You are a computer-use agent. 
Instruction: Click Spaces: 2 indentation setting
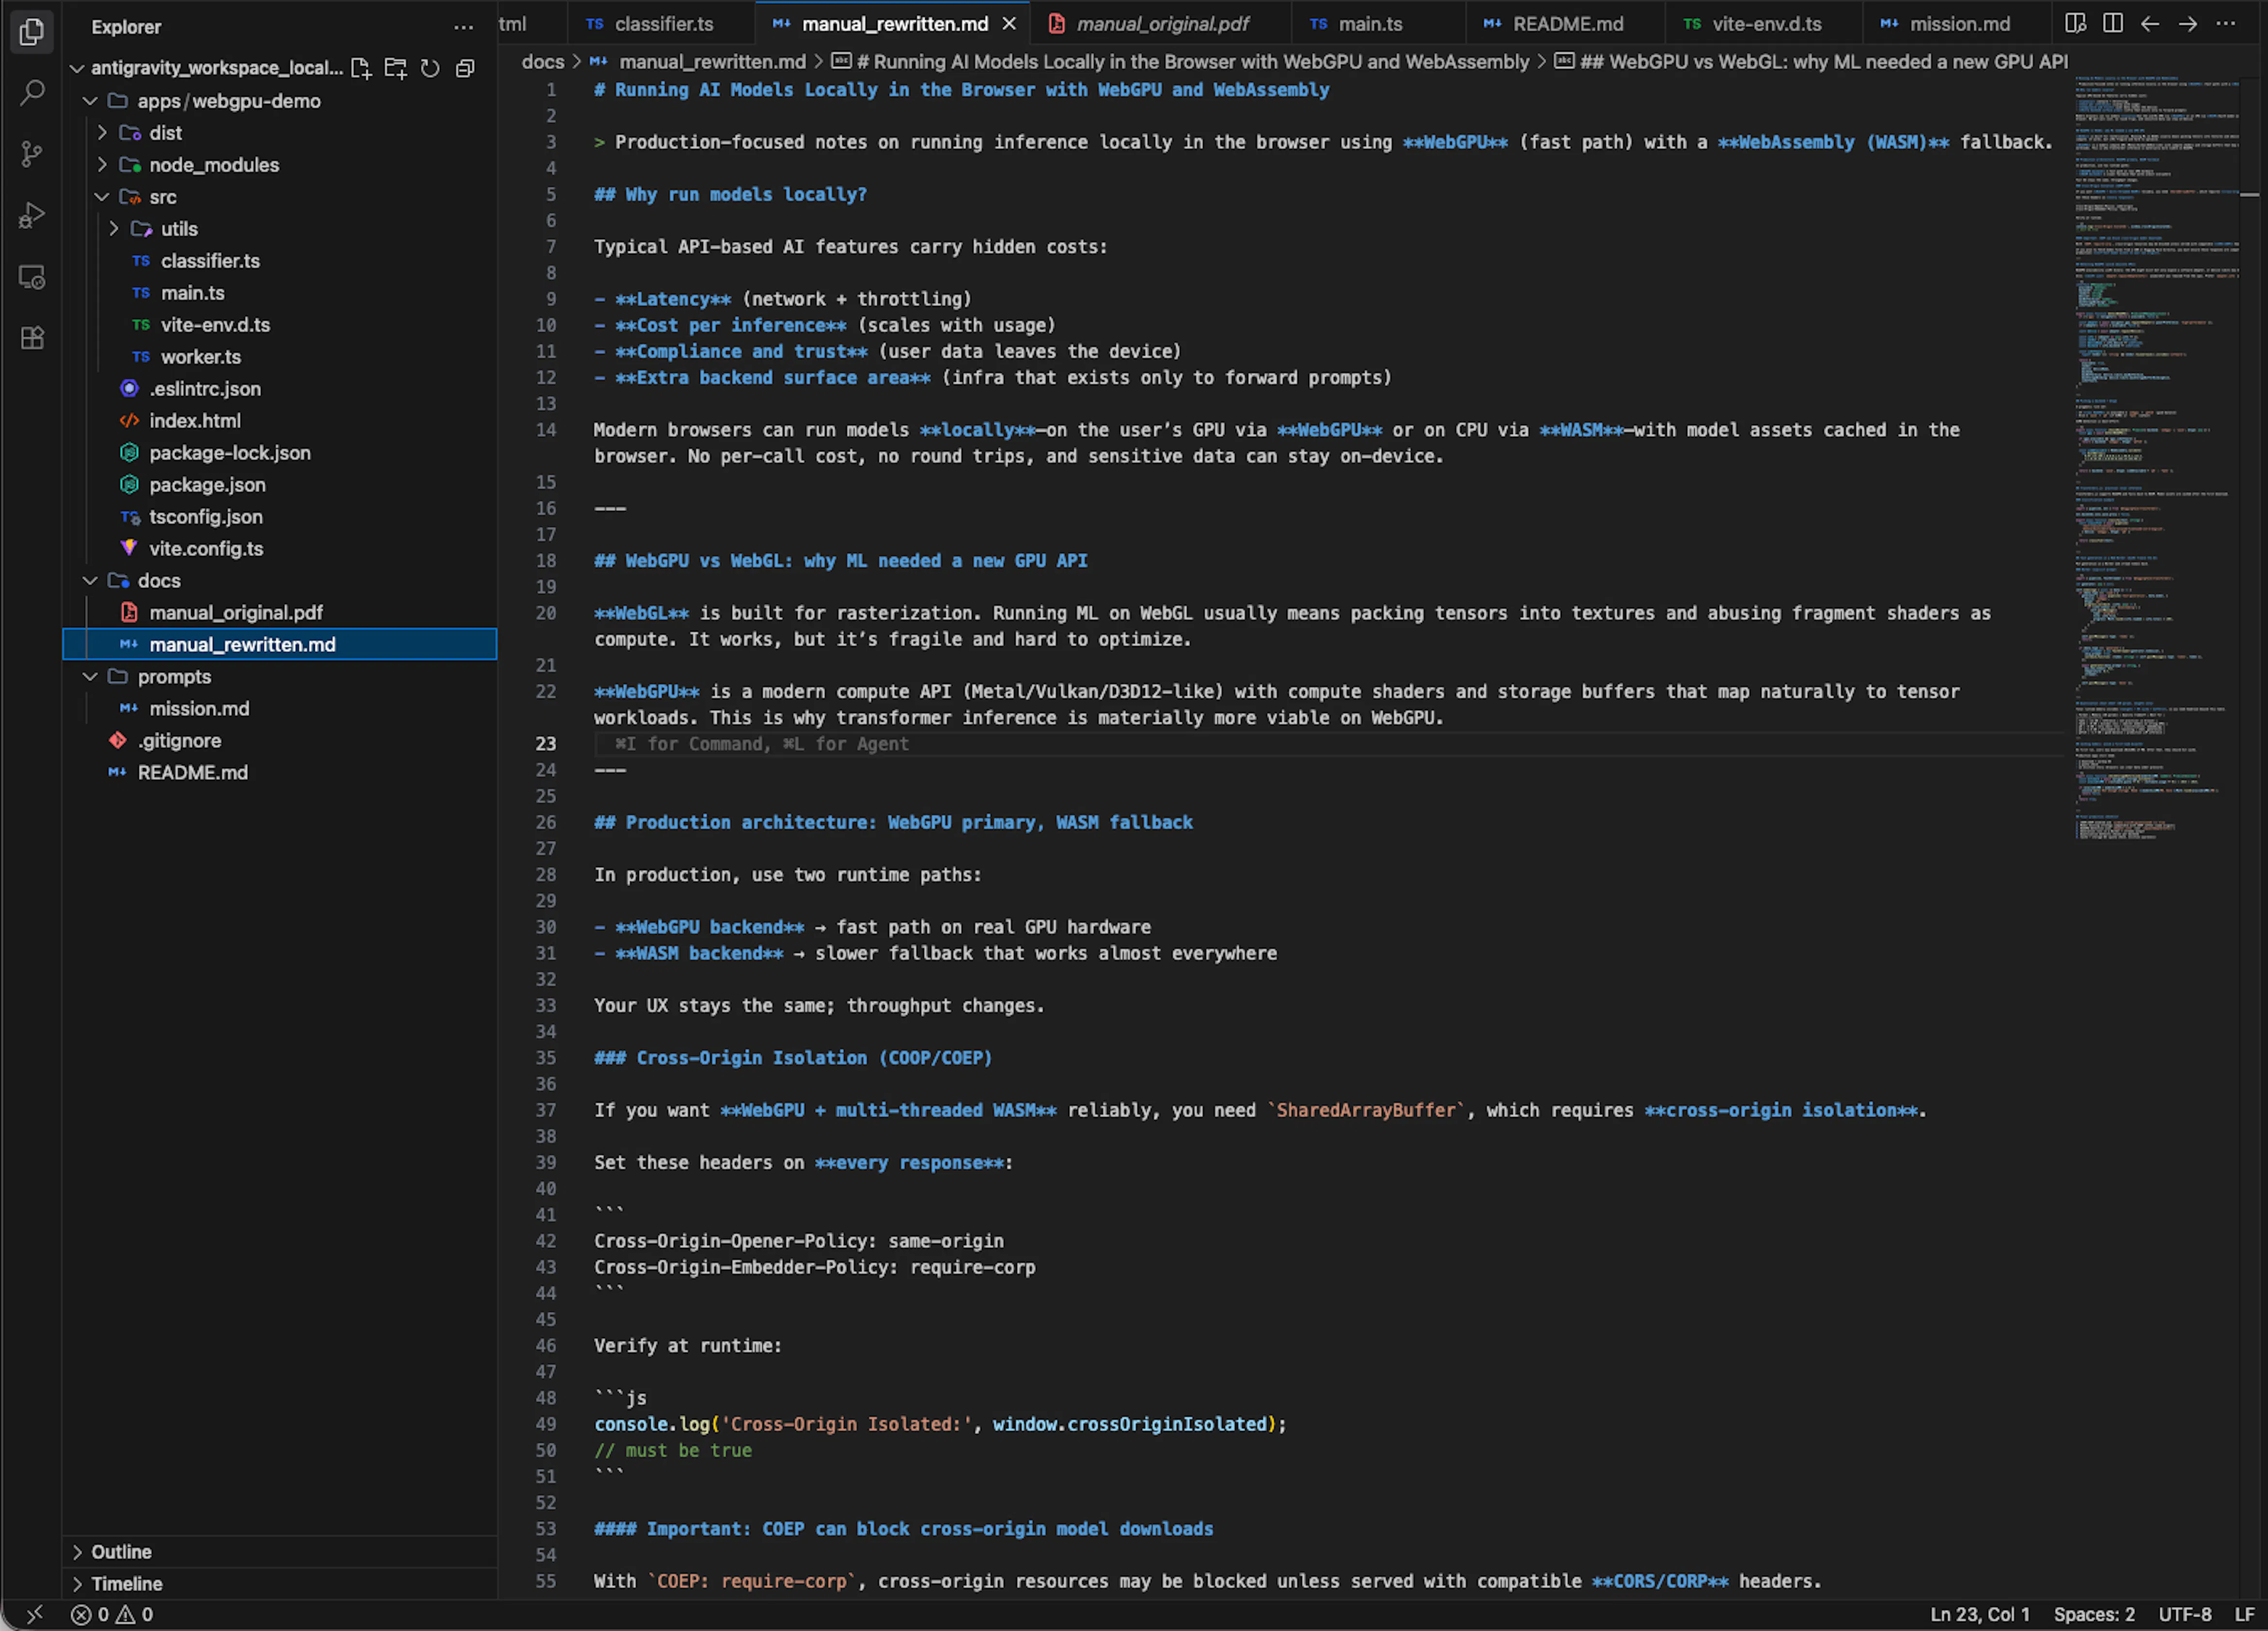[x=2093, y=1614]
